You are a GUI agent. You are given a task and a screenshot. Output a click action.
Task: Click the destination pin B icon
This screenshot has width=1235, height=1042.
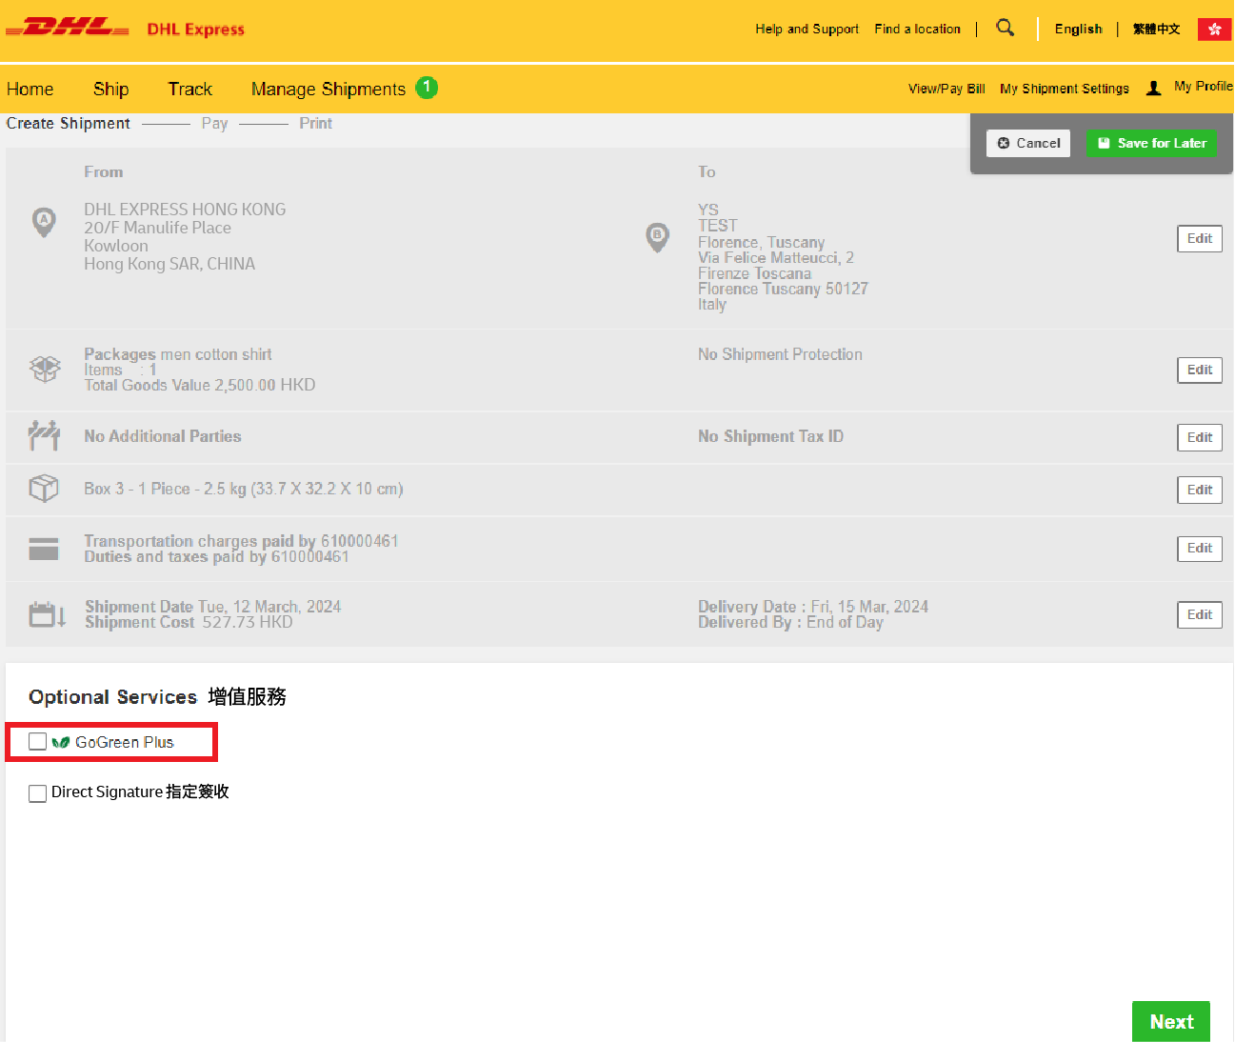click(657, 237)
